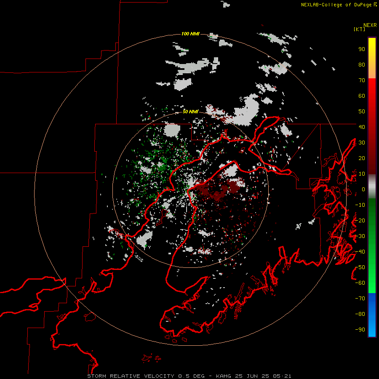
Task: Click the -20 value on color scale
Action: 360,221
